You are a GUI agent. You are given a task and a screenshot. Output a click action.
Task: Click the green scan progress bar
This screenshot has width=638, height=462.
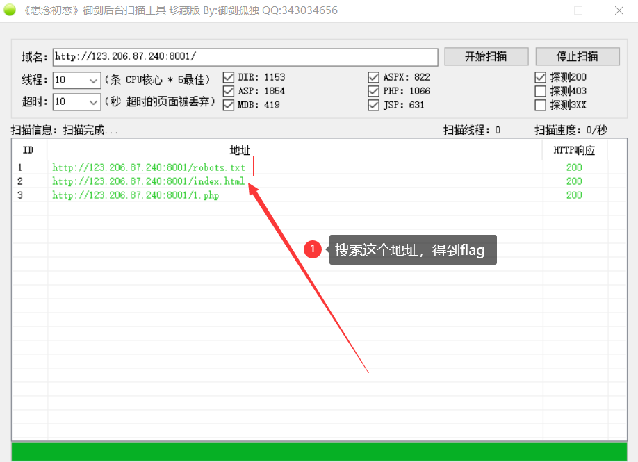coord(320,452)
